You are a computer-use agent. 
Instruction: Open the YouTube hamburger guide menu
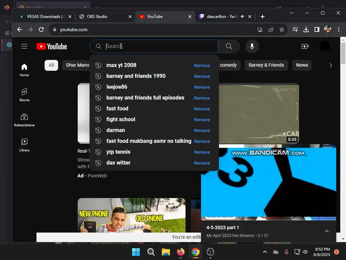click(x=24, y=46)
